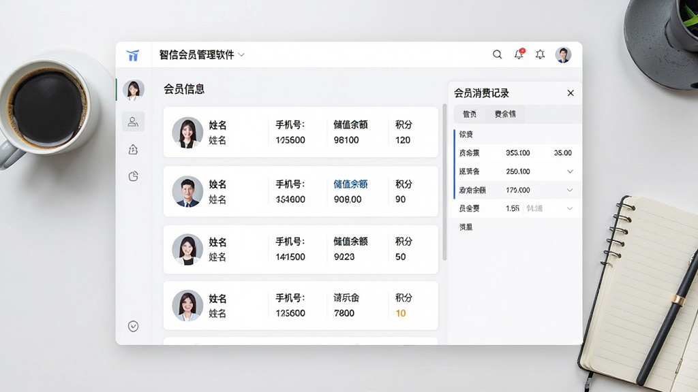Screen dimensions: 698x392
Task: Click the search magnifier icon
Action: coord(497,54)
